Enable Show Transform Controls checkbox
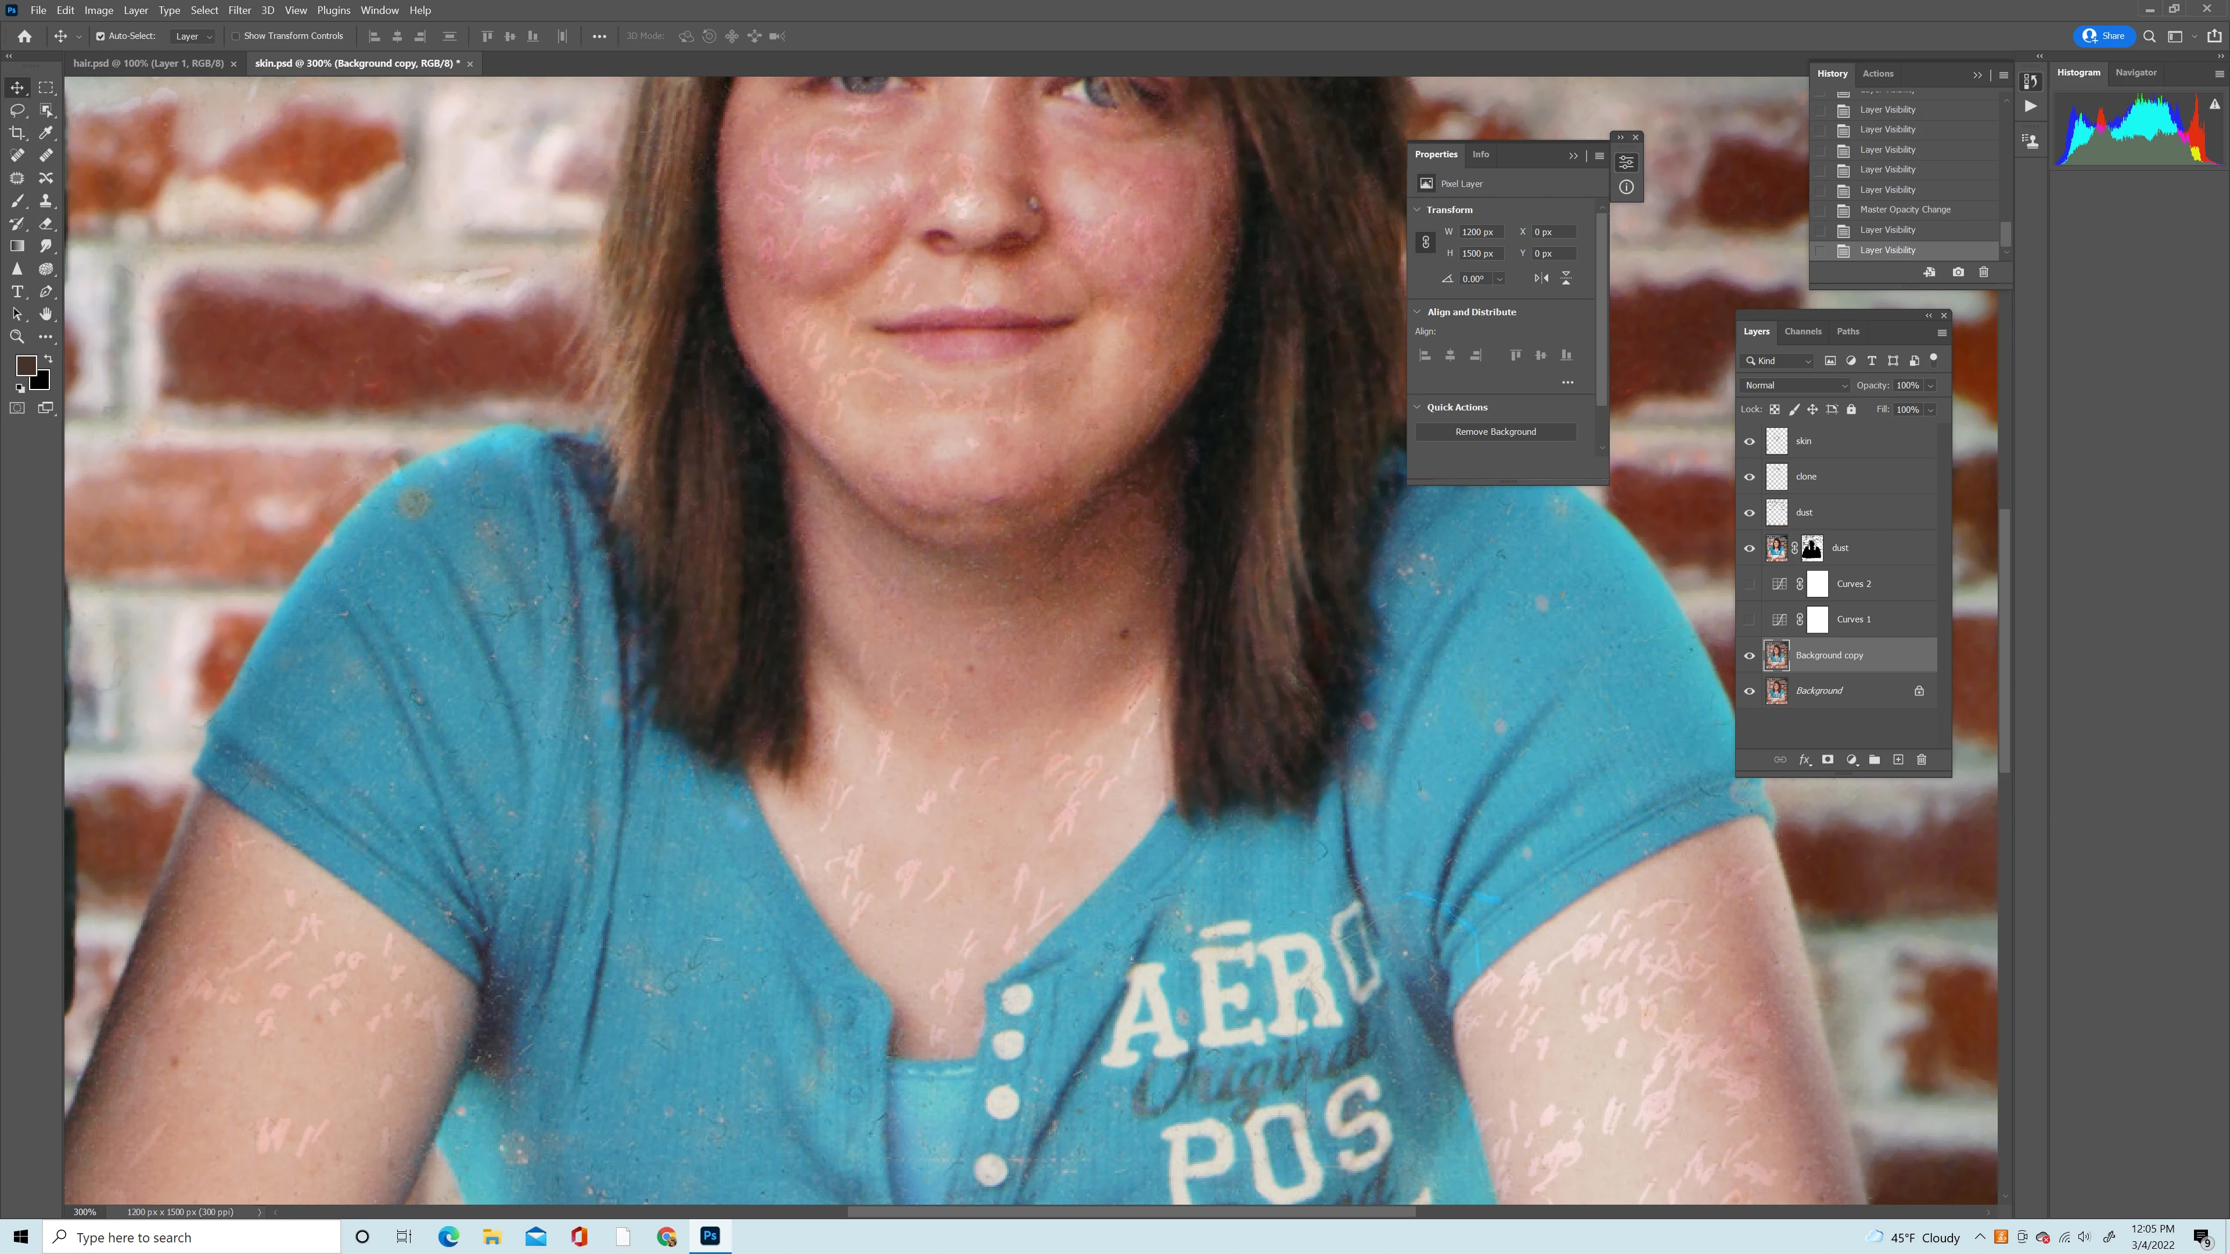Image resolution: width=2230 pixels, height=1254 pixels. click(235, 37)
